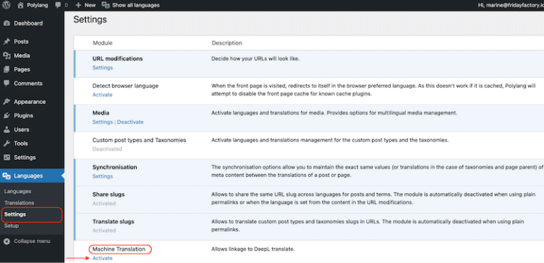Open Translations submenu item
This screenshot has width=544, height=263.
coord(19,203)
